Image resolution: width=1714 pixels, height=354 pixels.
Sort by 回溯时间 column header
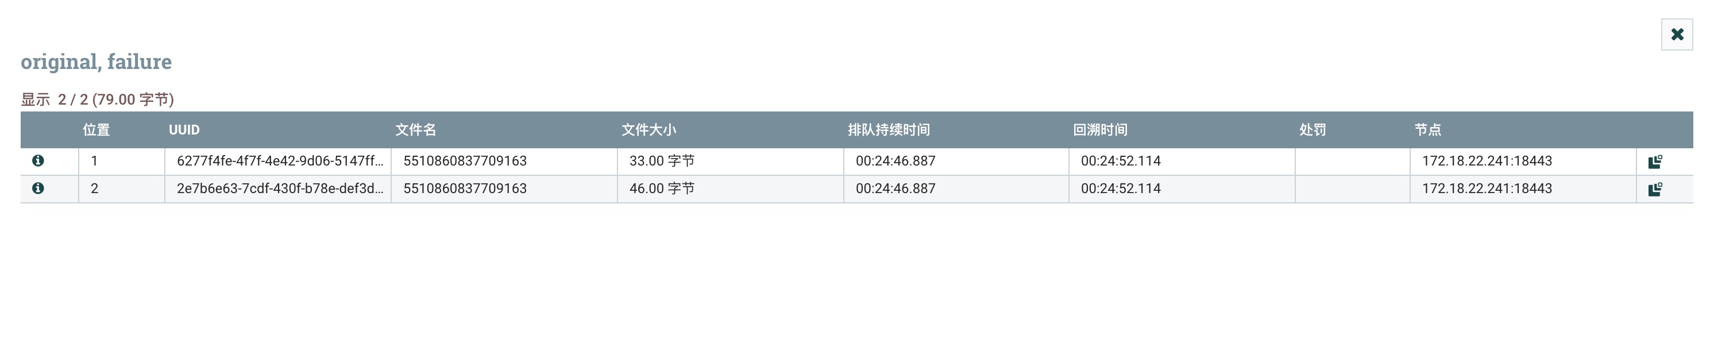click(1100, 130)
